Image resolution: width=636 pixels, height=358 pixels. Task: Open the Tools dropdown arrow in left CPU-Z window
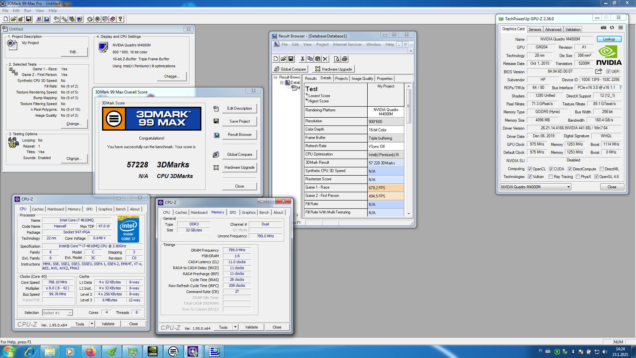click(92, 324)
